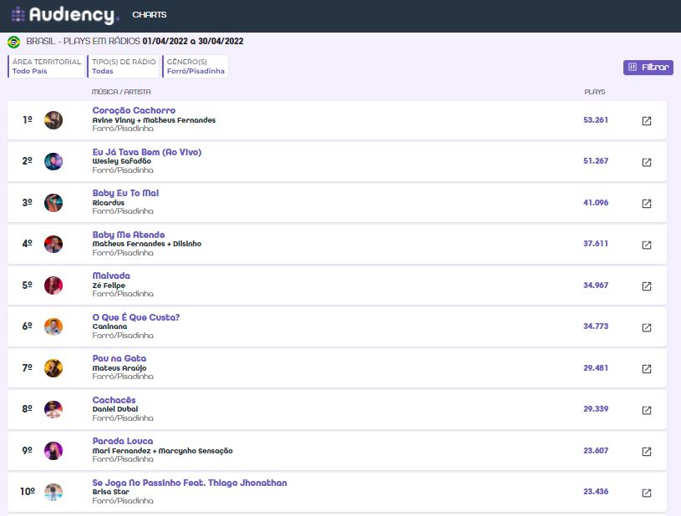Viewport: 681px width, 516px height.
Task: Click Se Joga No Passinho song title
Action: point(190,483)
